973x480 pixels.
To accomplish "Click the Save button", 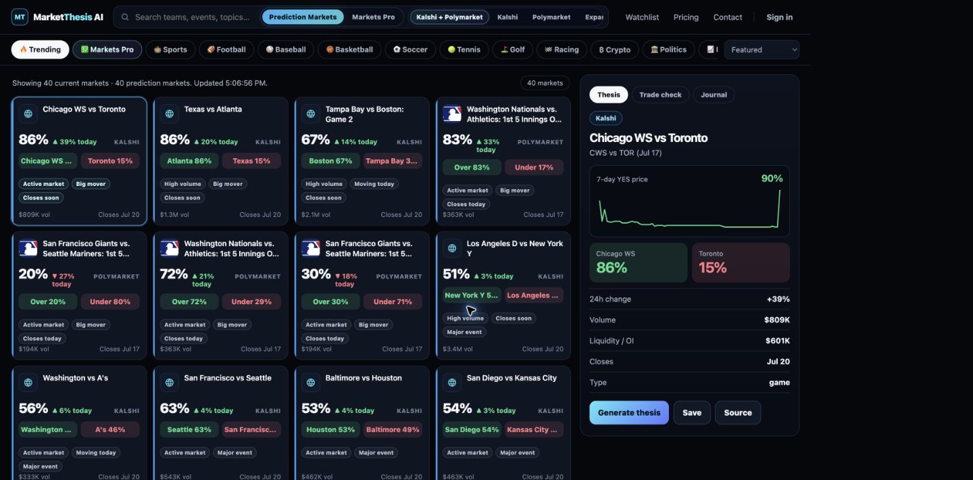I will coord(692,412).
